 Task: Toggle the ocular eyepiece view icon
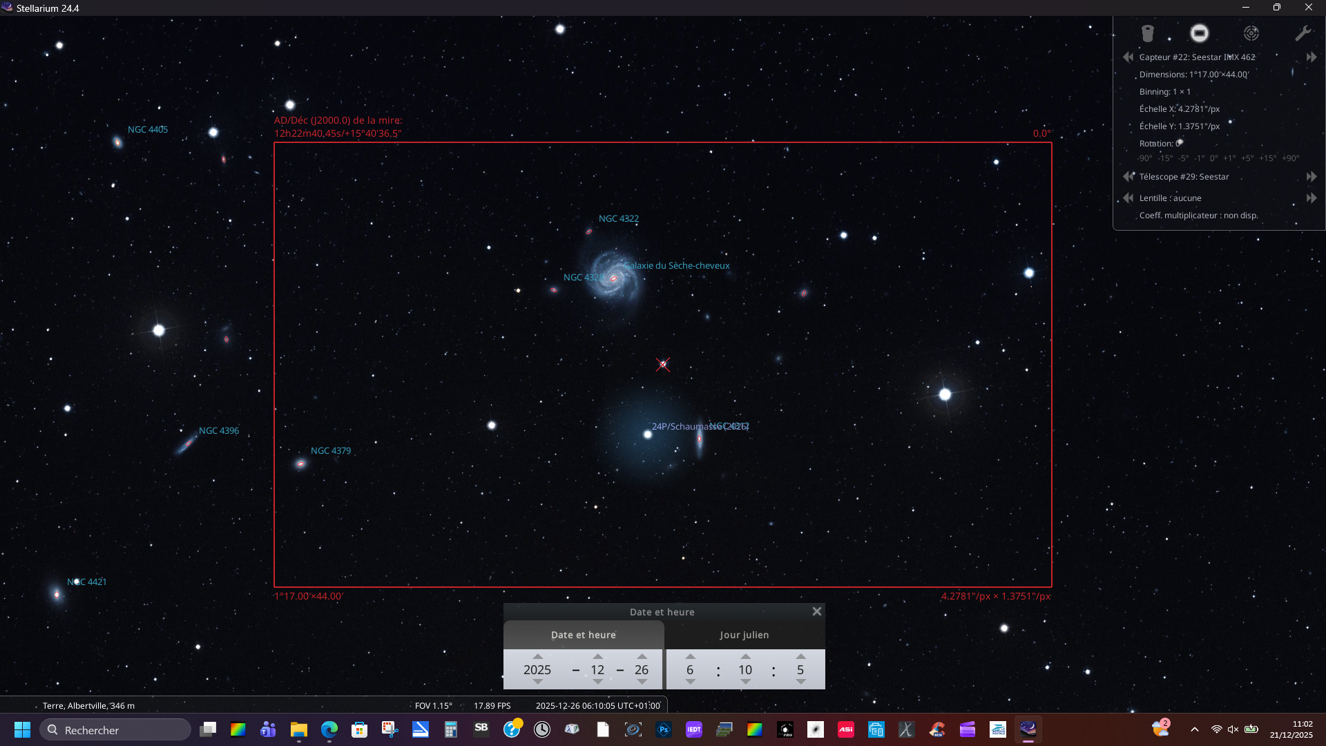click(x=1147, y=33)
